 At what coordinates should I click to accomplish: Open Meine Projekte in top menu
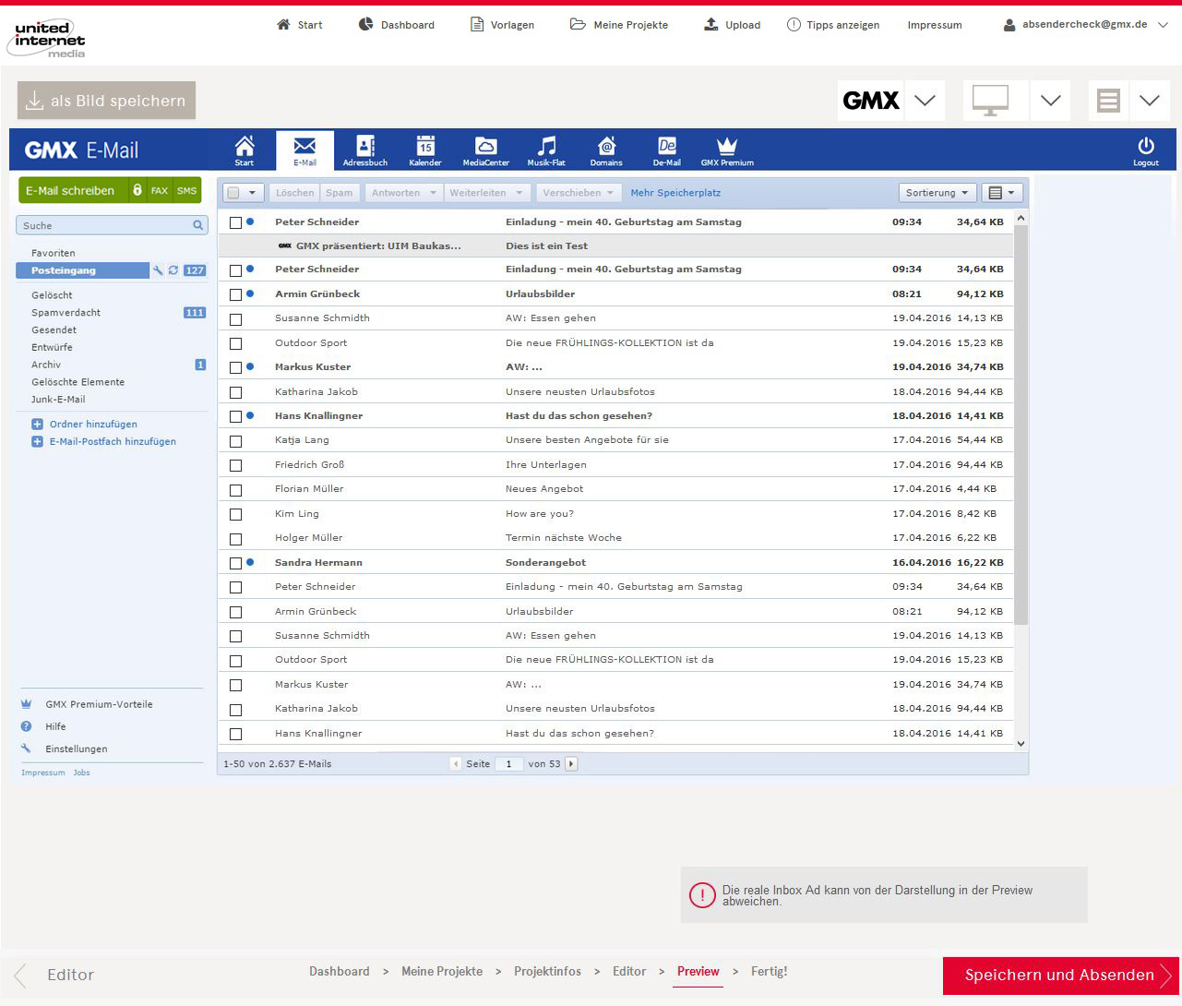coord(619,25)
